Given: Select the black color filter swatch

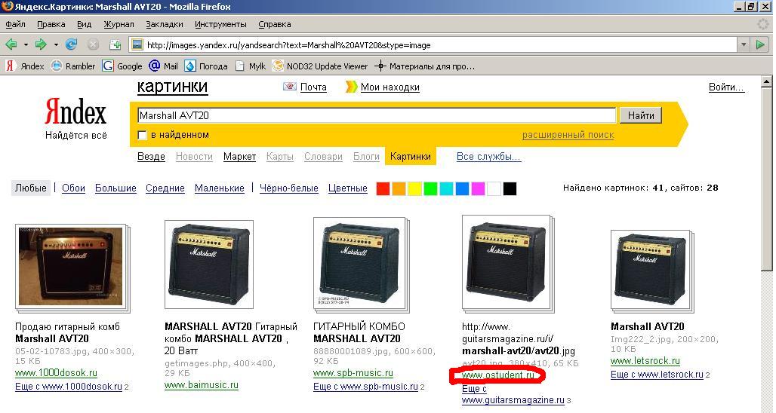Looking at the screenshot, I should click(510, 188).
